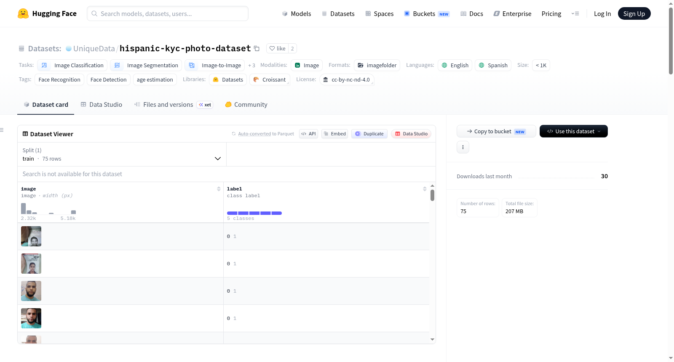Expand the Use this dataset dropdown
This screenshot has width=674, height=362.
[x=574, y=131]
